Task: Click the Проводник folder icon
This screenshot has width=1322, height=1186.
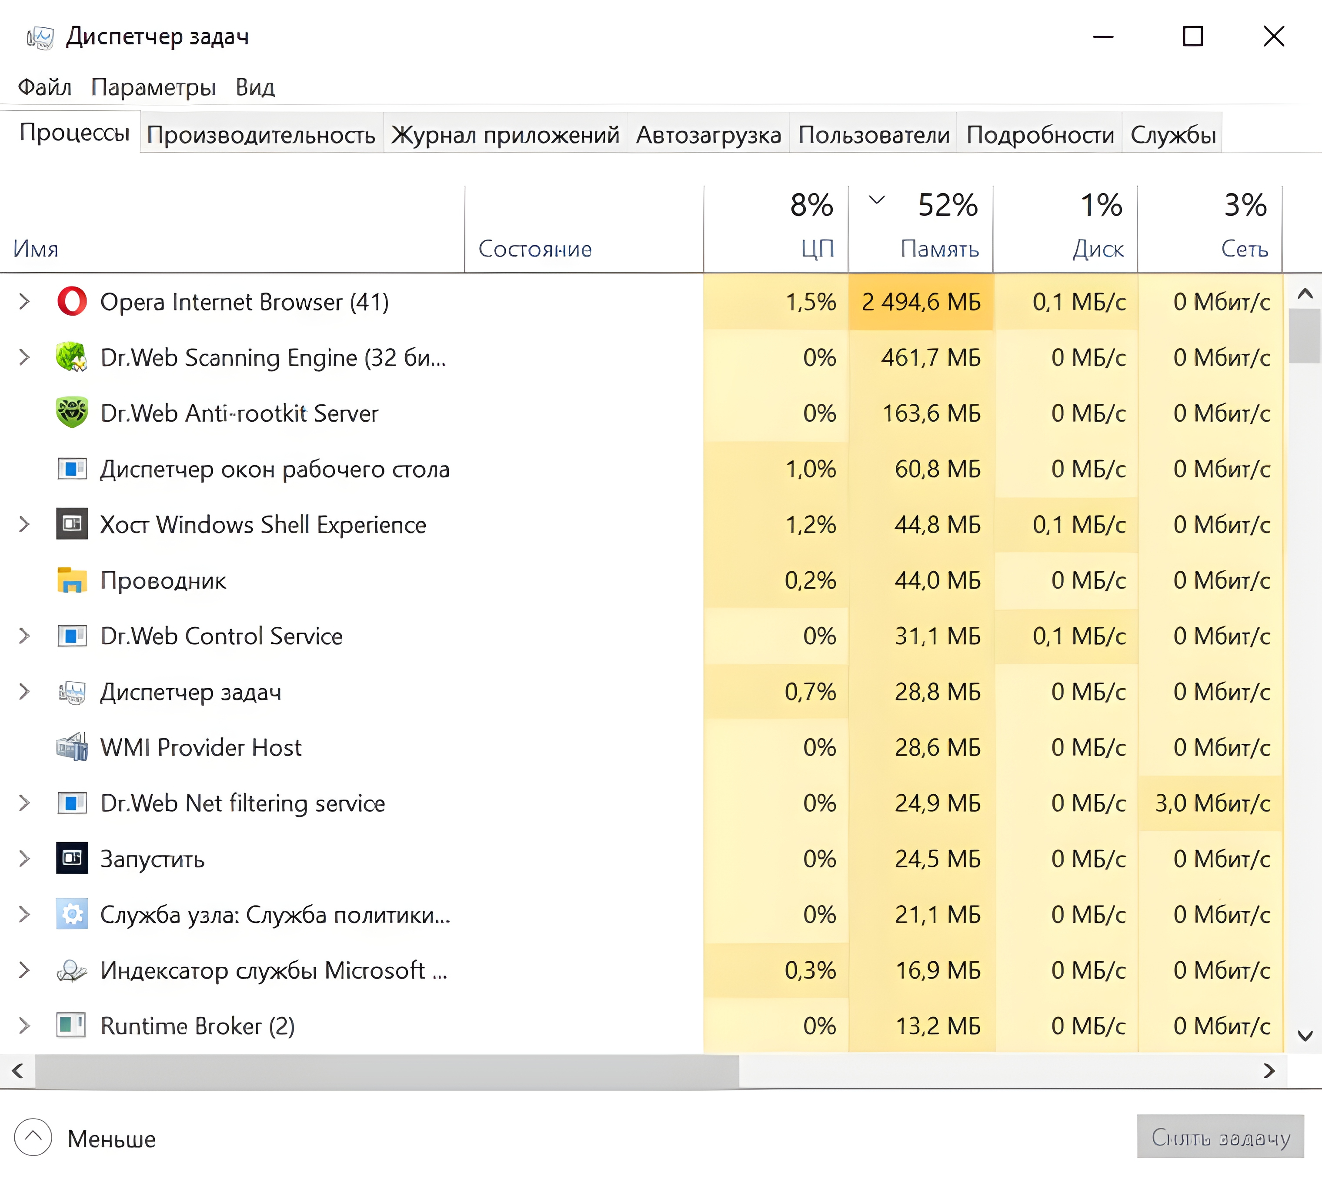Action: point(72,580)
